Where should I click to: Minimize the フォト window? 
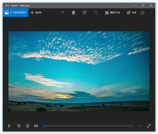point(135,6)
